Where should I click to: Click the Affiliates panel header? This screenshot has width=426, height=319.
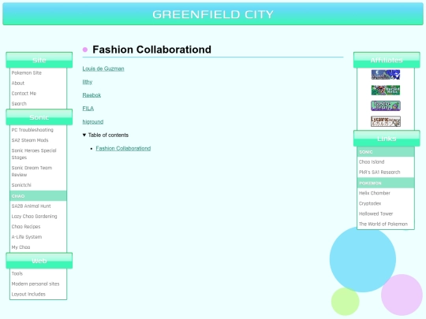coord(387,60)
